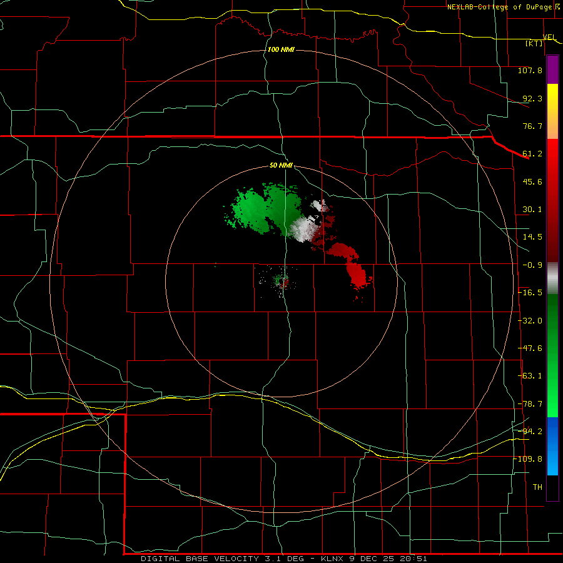
Task: Click the 92.3 scale value
Action: (532, 98)
